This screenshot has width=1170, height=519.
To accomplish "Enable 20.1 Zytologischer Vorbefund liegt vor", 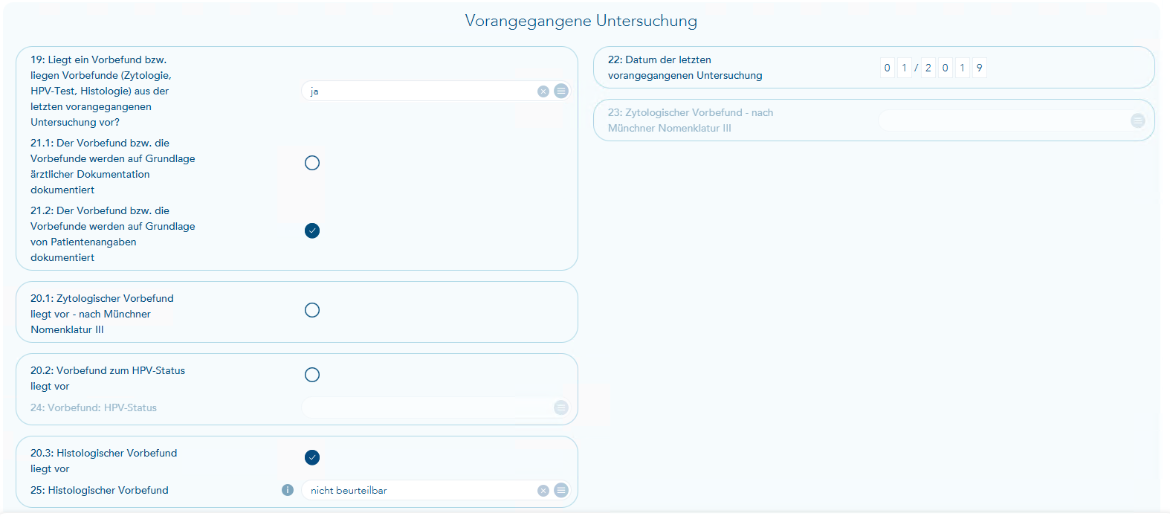I will [312, 310].
